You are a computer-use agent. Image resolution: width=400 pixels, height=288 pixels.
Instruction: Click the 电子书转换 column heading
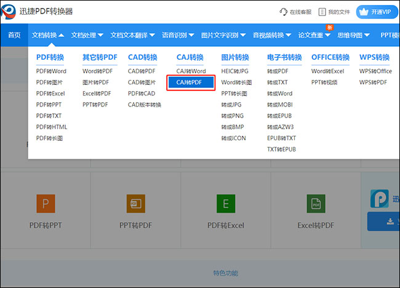(x=284, y=57)
